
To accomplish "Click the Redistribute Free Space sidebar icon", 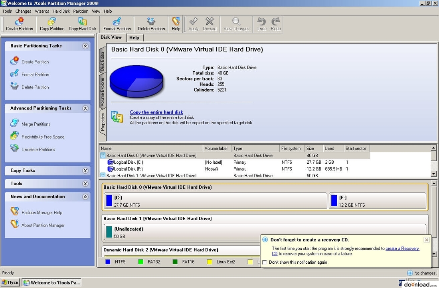I will point(14,136).
